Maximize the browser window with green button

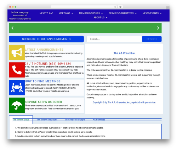pos(16,7)
